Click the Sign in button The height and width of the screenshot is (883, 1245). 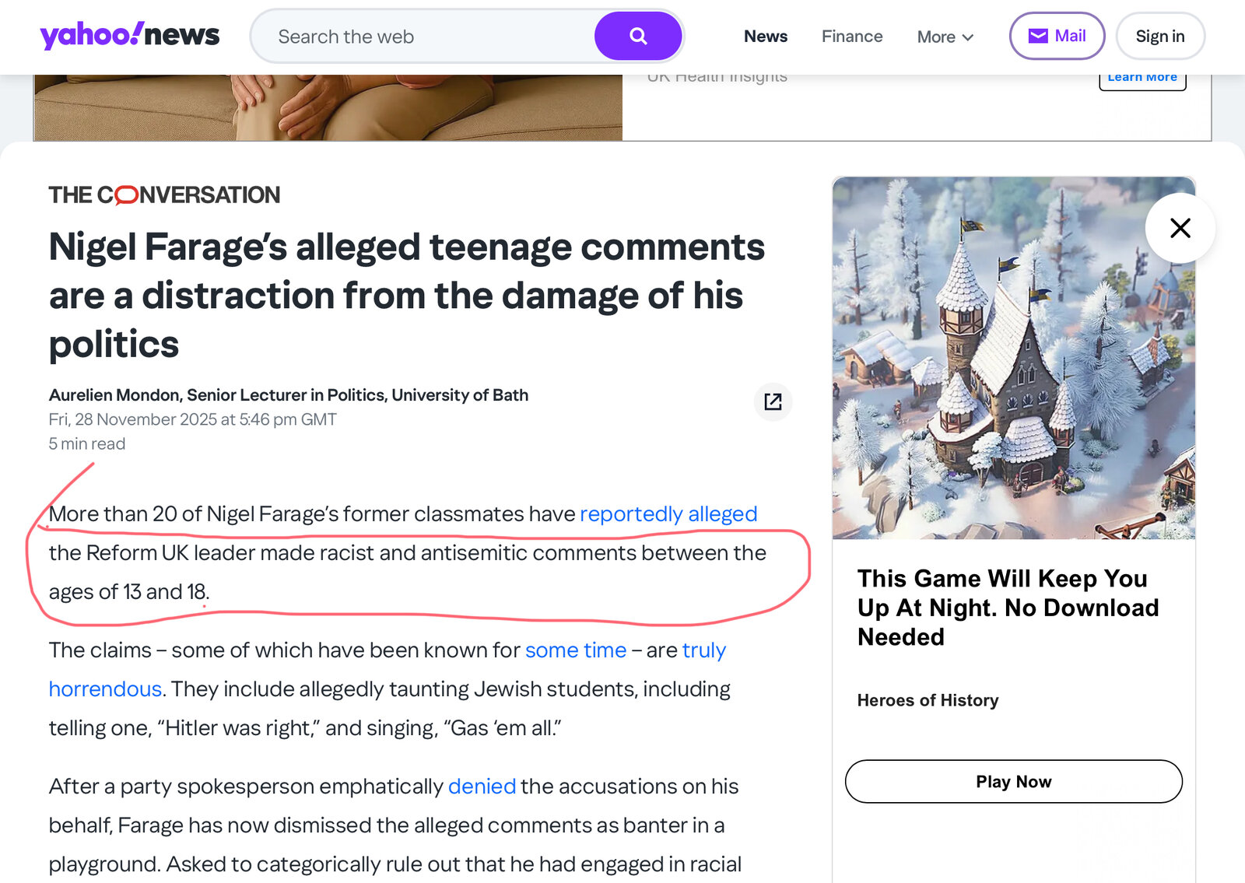(x=1159, y=36)
